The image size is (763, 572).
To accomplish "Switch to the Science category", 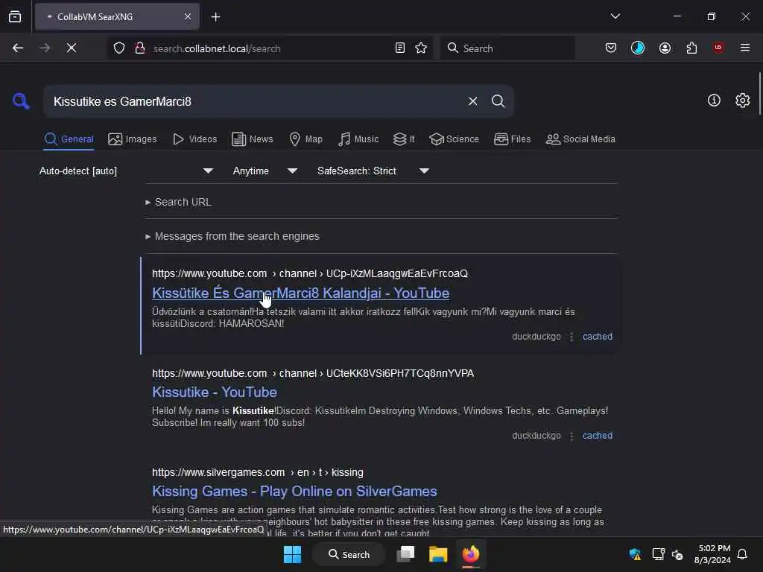I will (454, 139).
